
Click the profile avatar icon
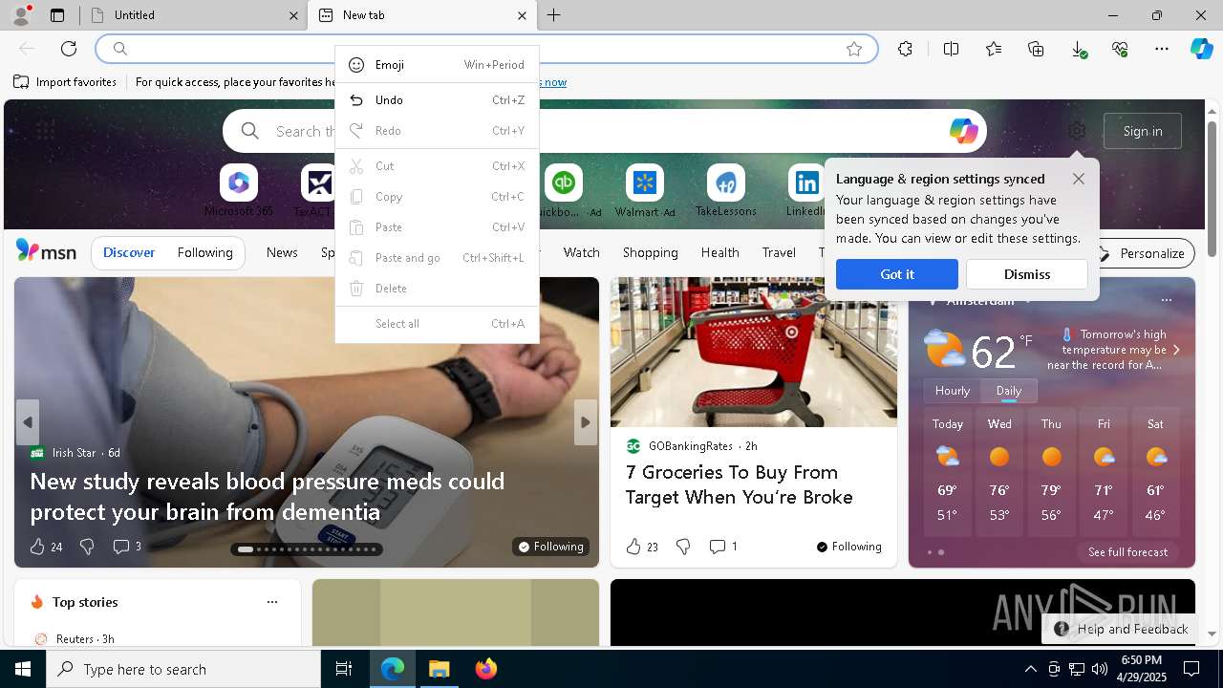coord(20,15)
